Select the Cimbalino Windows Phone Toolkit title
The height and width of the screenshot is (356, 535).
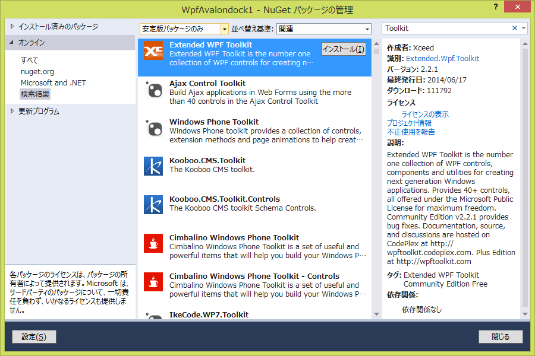click(x=234, y=237)
